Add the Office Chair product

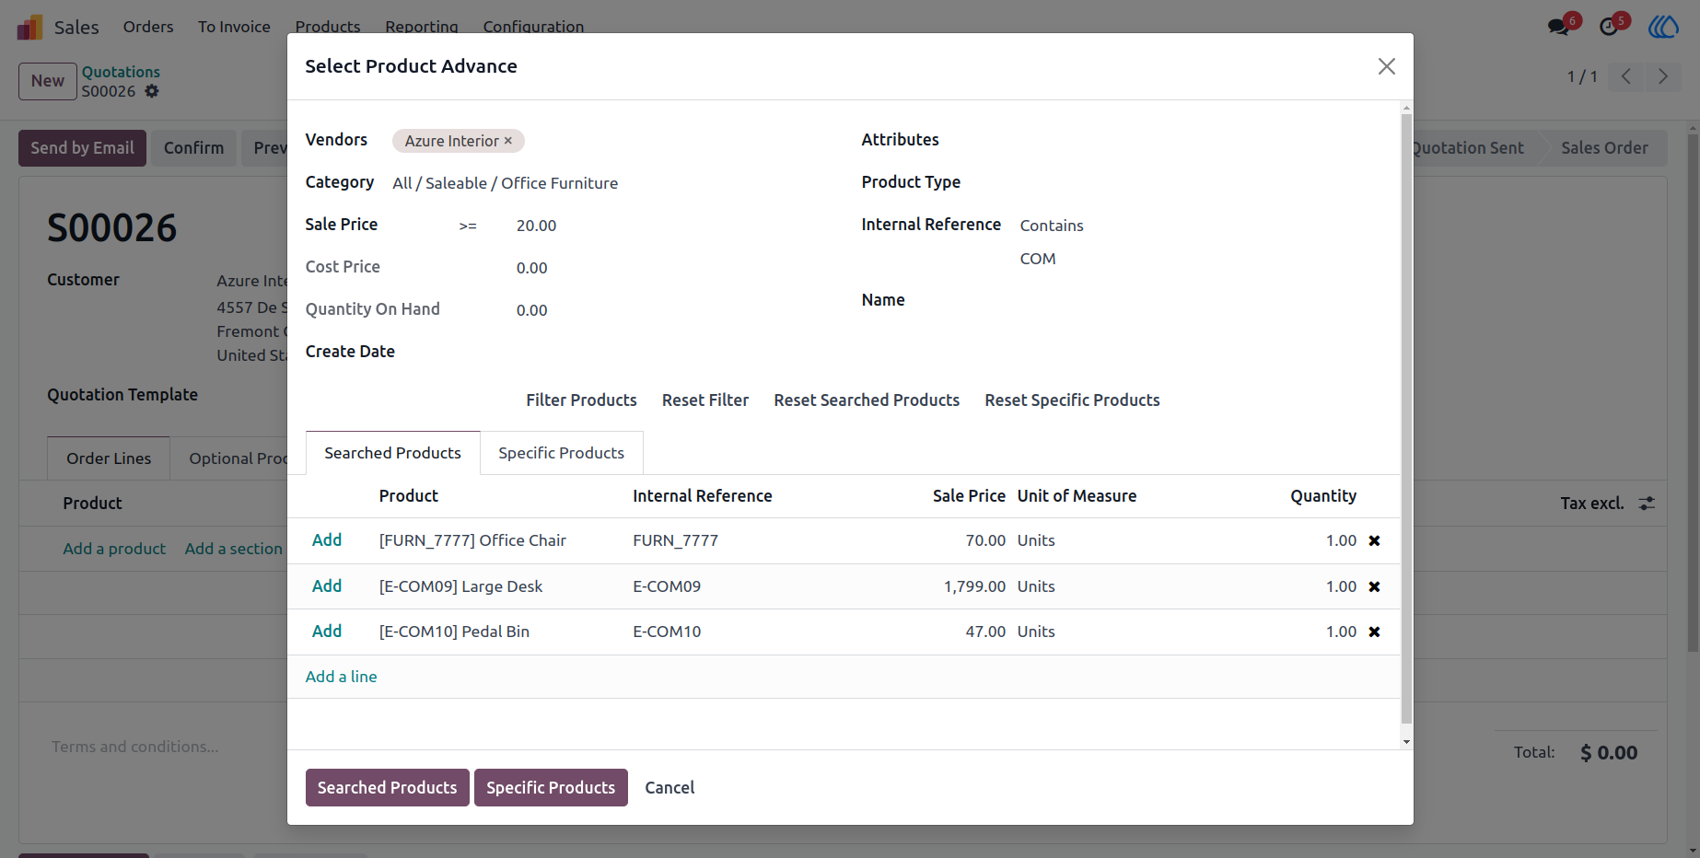pos(327,540)
